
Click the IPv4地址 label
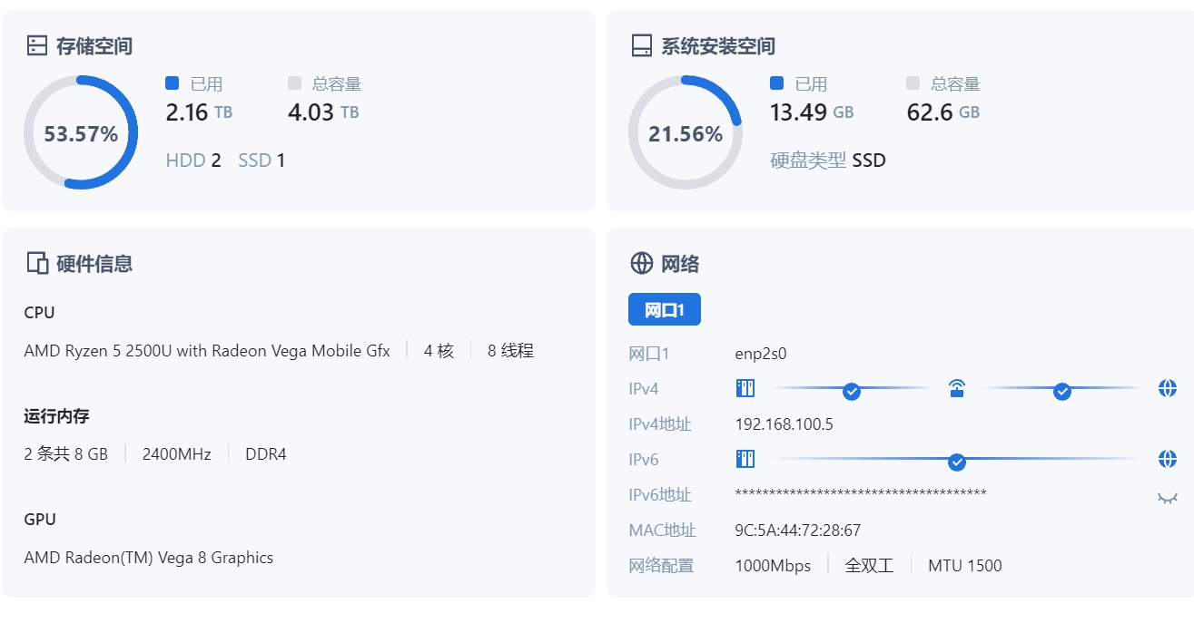(x=660, y=424)
